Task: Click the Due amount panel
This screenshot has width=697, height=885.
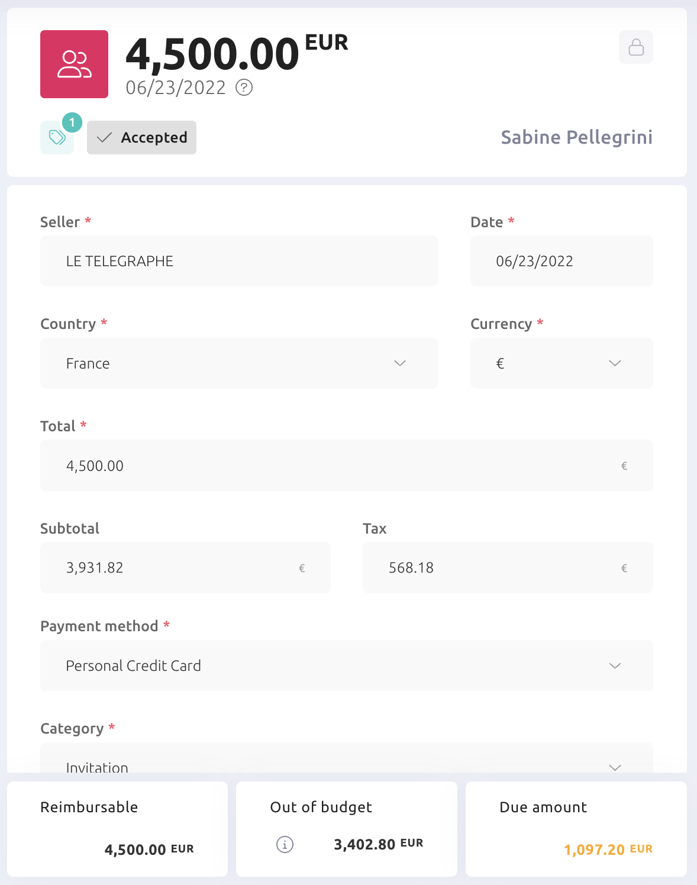Action: click(x=576, y=829)
